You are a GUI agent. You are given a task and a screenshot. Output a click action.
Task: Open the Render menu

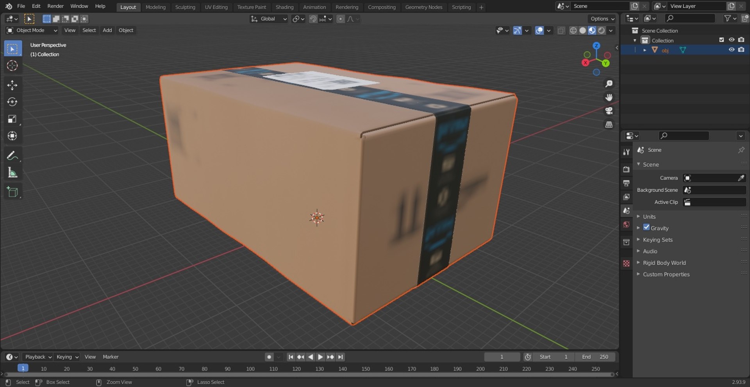pyautogui.click(x=55, y=6)
